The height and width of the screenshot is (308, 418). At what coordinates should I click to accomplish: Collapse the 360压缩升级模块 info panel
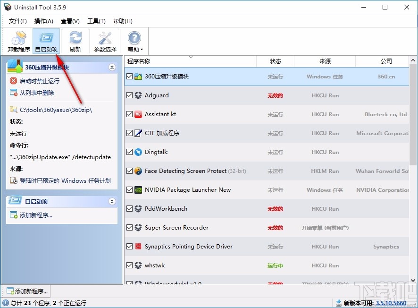[x=112, y=67]
